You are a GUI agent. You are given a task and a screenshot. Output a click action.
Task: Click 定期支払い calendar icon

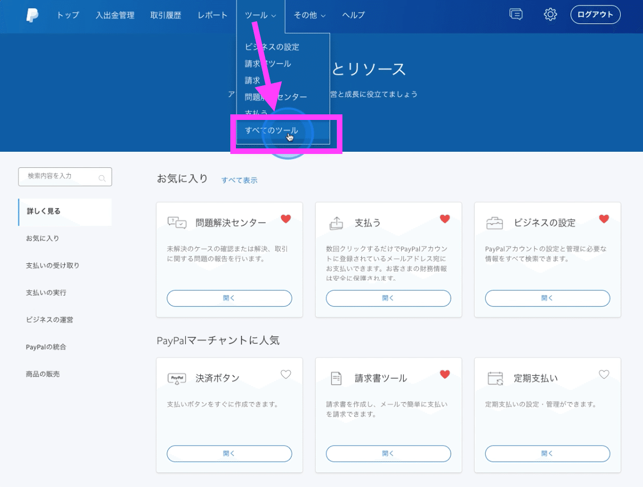coord(495,378)
